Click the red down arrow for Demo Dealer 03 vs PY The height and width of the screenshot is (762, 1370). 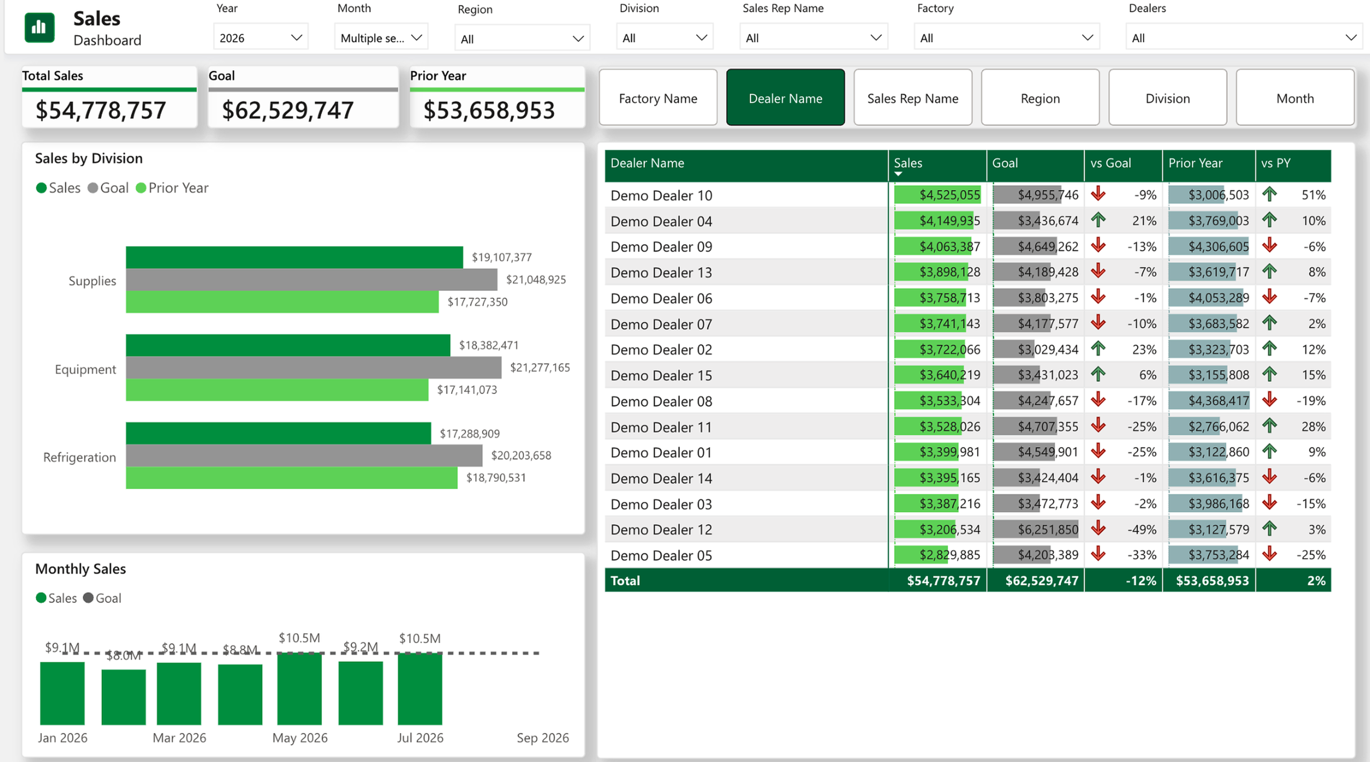(x=1269, y=503)
